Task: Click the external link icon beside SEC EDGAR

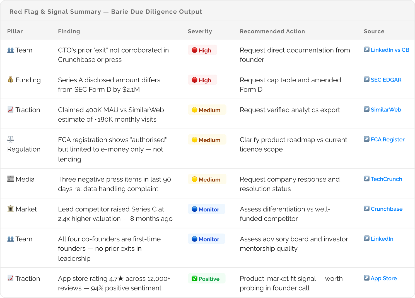Action: [x=366, y=80]
